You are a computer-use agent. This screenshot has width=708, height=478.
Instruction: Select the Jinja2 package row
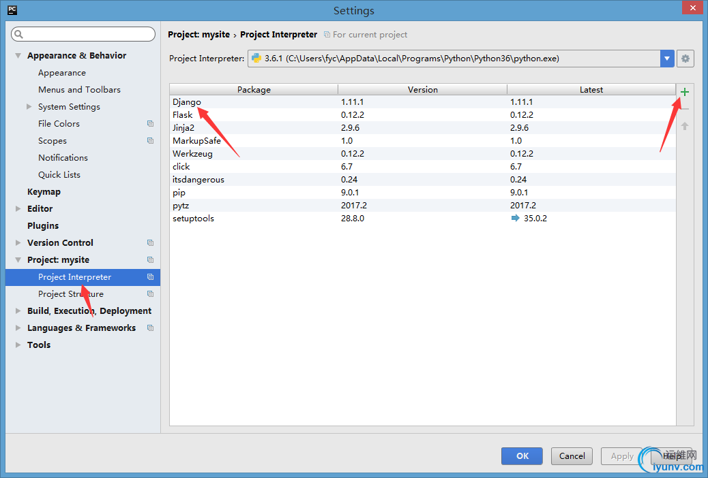[423, 127]
